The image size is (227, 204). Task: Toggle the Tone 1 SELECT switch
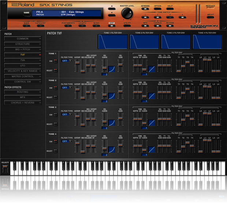[x=55, y=71]
